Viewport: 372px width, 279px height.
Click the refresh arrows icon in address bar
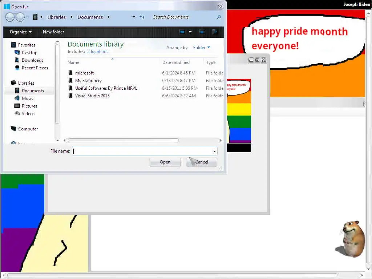tap(142, 17)
